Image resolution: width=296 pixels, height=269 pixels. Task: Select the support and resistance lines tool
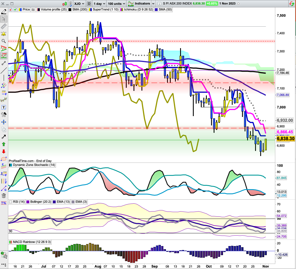coord(4,56)
